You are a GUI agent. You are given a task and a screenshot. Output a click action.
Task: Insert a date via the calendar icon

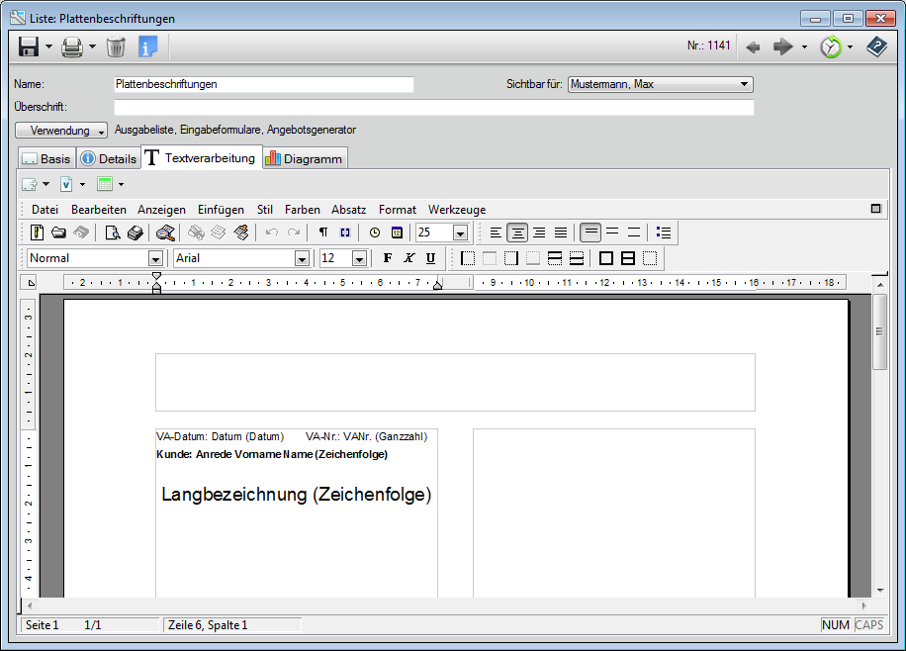coord(396,232)
